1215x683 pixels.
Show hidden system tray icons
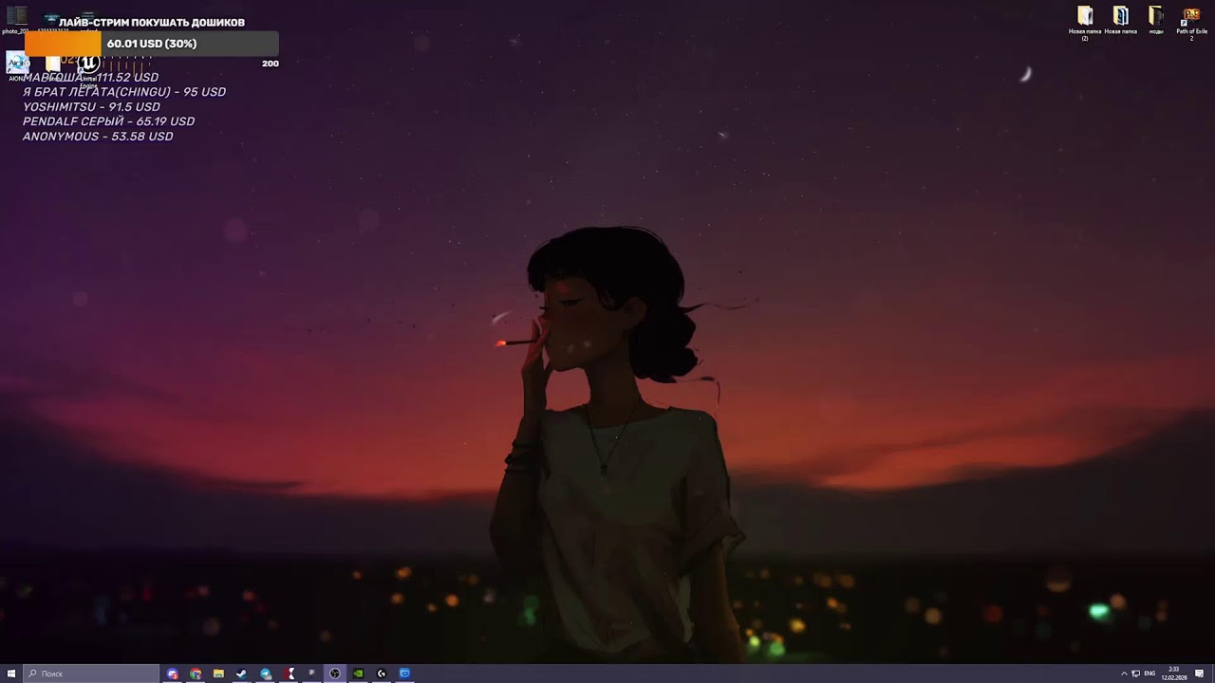click(x=1124, y=674)
